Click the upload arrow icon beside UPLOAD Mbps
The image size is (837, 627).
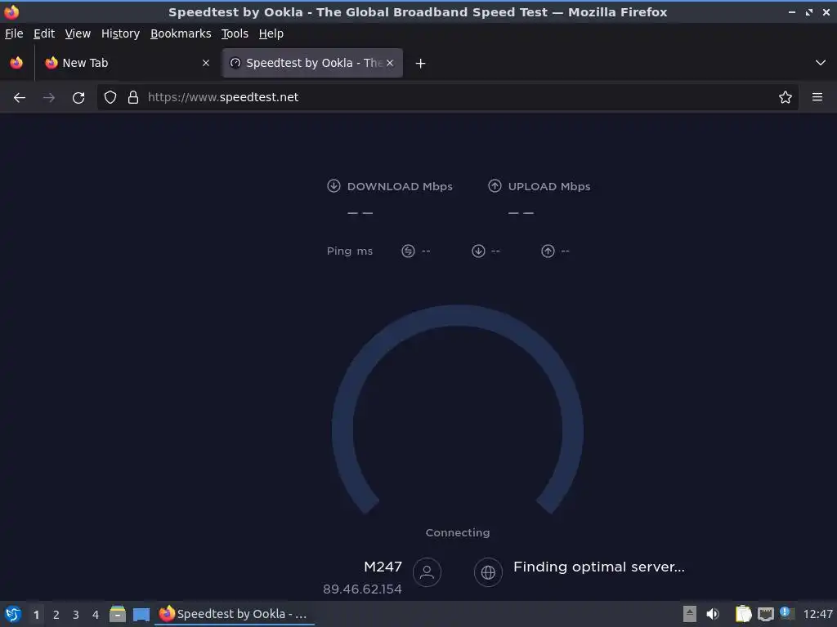click(495, 185)
